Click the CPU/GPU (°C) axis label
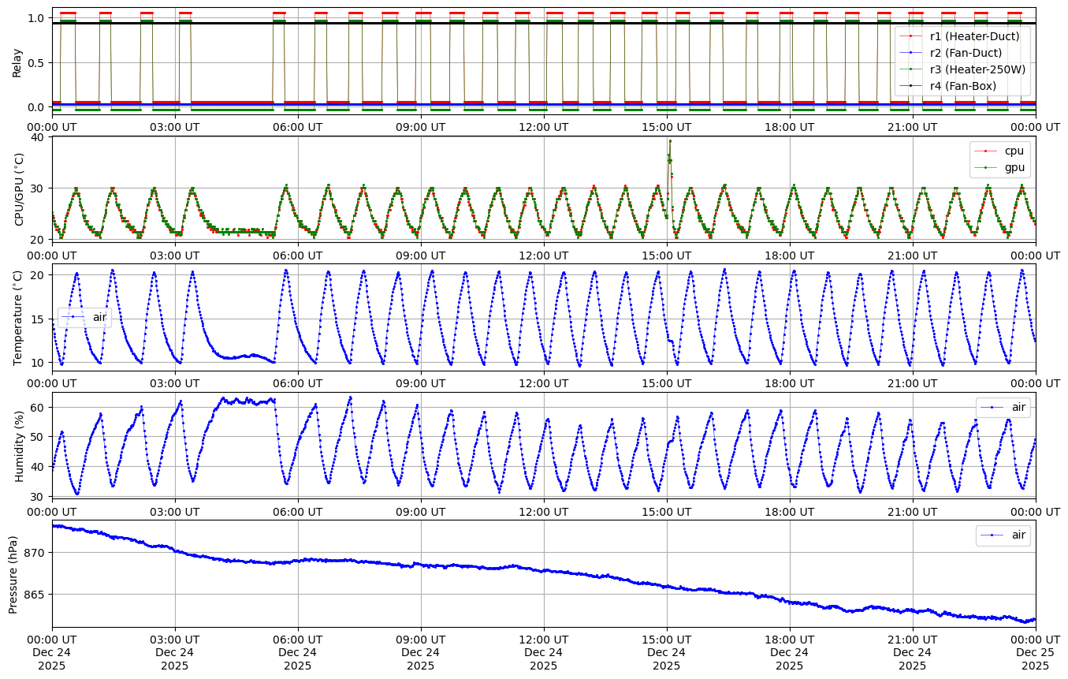 point(19,189)
